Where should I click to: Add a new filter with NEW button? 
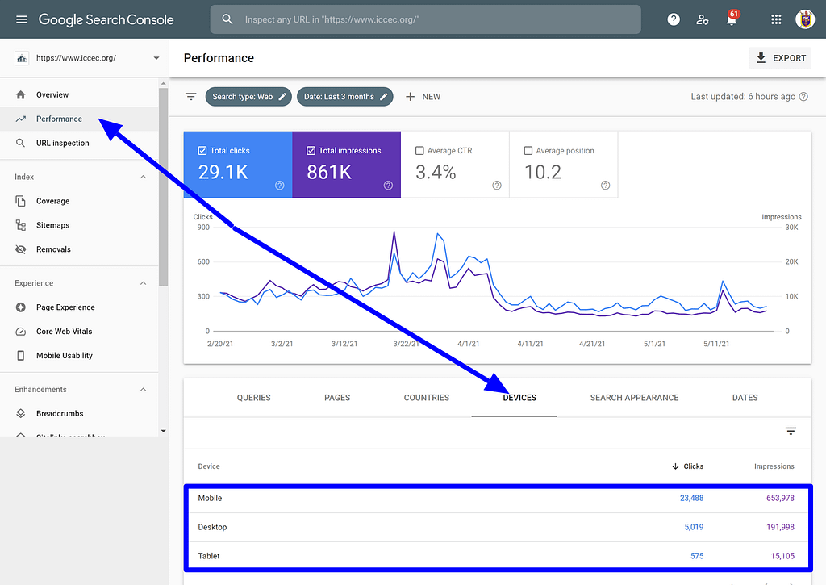(423, 97)
